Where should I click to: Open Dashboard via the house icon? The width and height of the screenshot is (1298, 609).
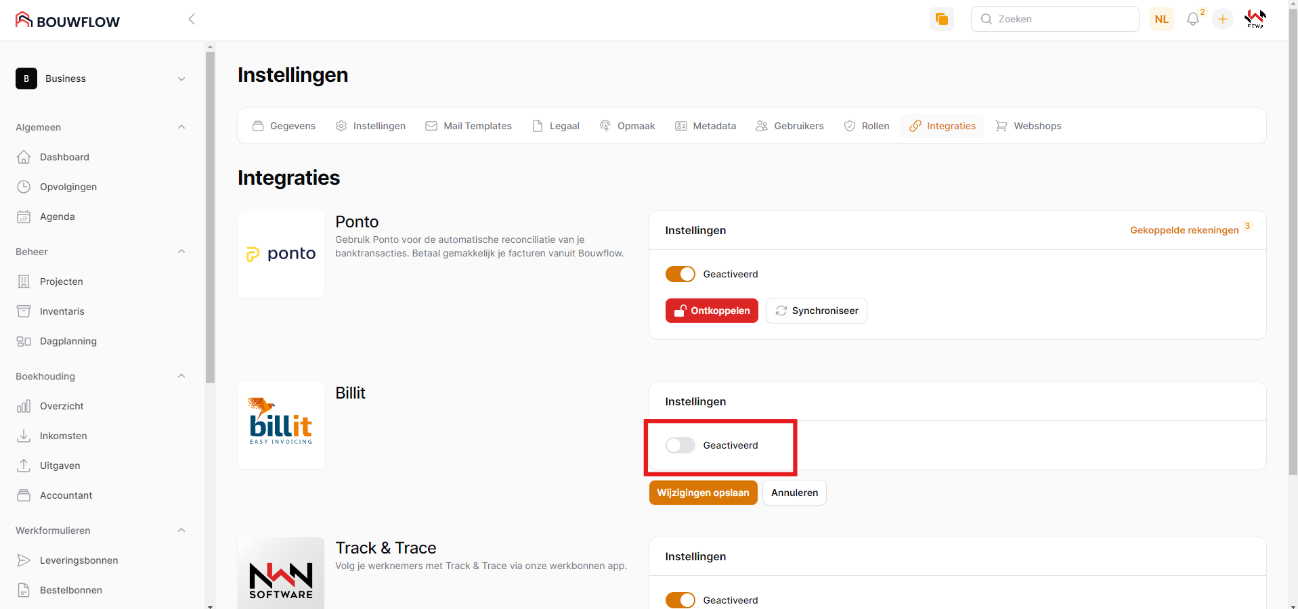coord(24,157)
